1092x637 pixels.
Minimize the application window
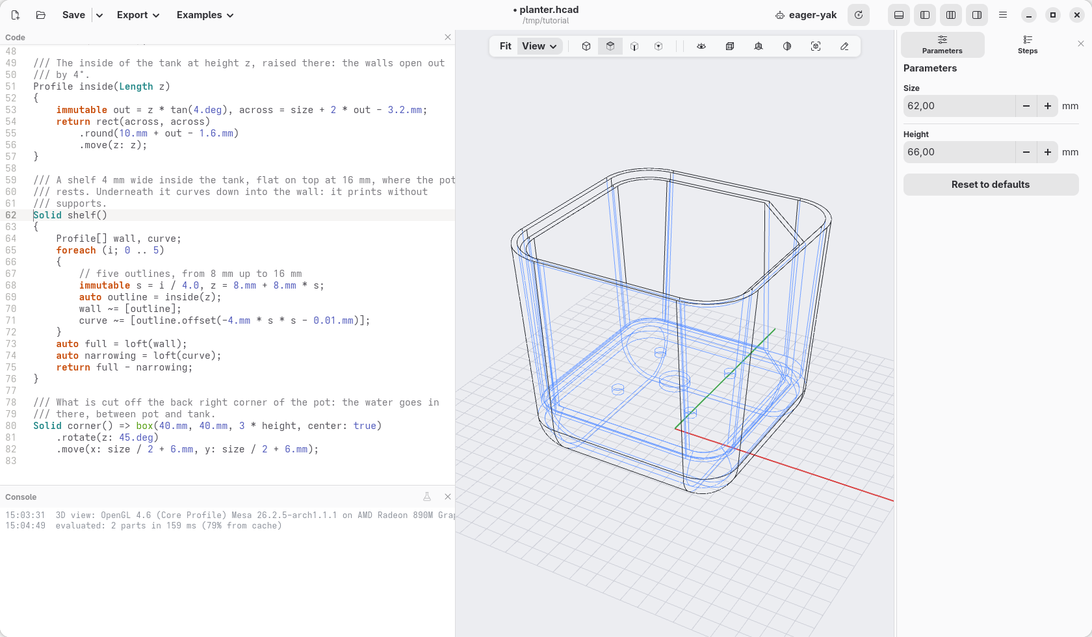click(x=1029, y=15)
